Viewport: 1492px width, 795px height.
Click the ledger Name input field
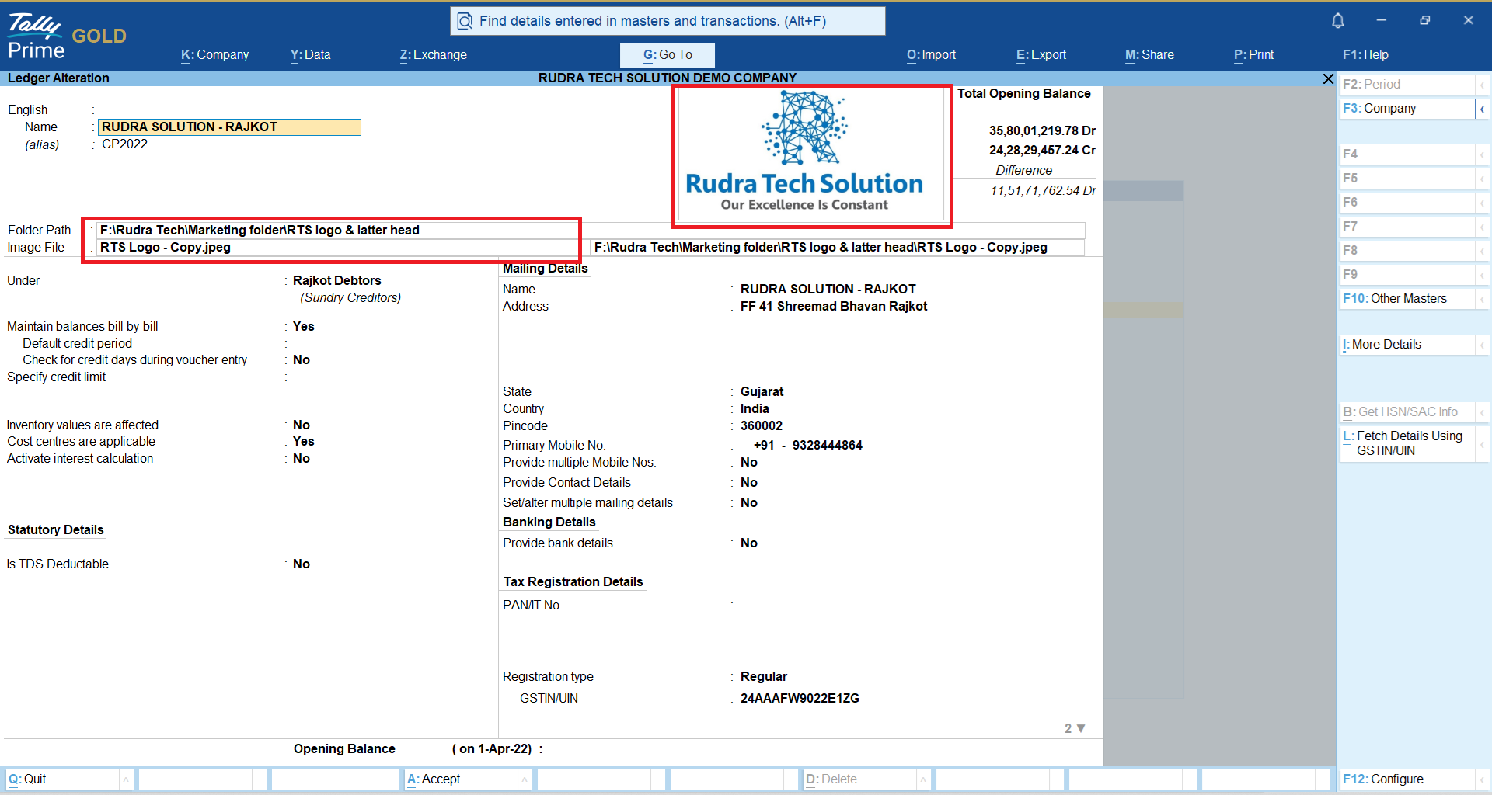pos(230,127)
